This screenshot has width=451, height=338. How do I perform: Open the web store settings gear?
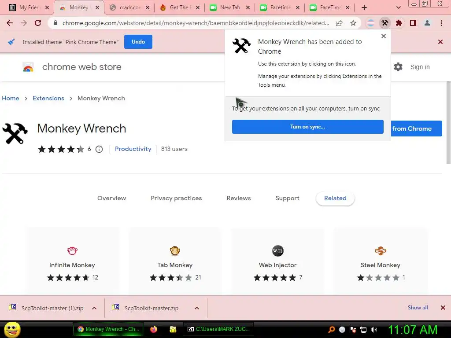click(x=398, y=67)
